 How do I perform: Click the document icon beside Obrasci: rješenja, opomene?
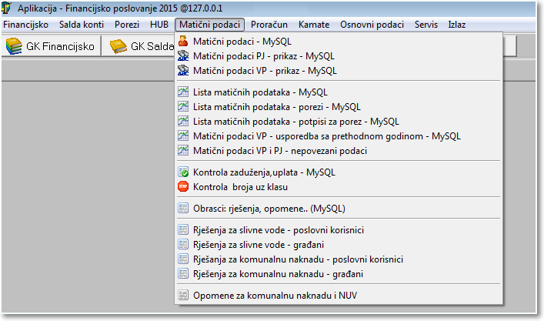pos(183,208)
